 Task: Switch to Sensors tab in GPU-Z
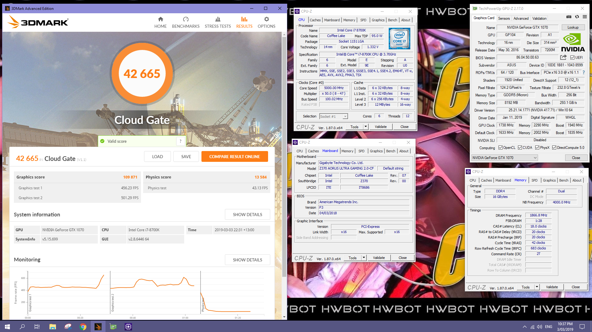pyautogui.click(x=504, y=18)
